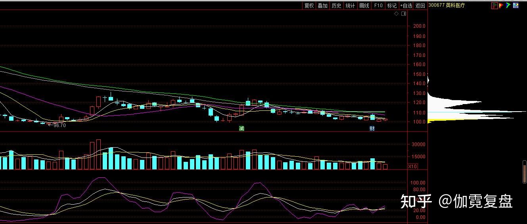Open the 叠加 overlay option
527x224 pixels.
click(x=323, y=6)
